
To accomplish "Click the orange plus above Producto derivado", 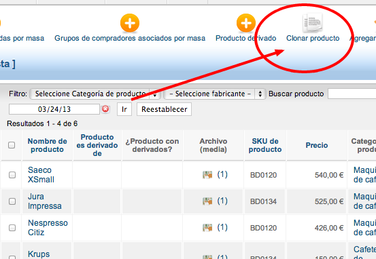I will pyautogui.click(x=246, y=23).
